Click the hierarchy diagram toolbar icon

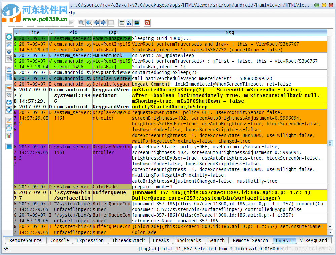[x=129, y=23]
